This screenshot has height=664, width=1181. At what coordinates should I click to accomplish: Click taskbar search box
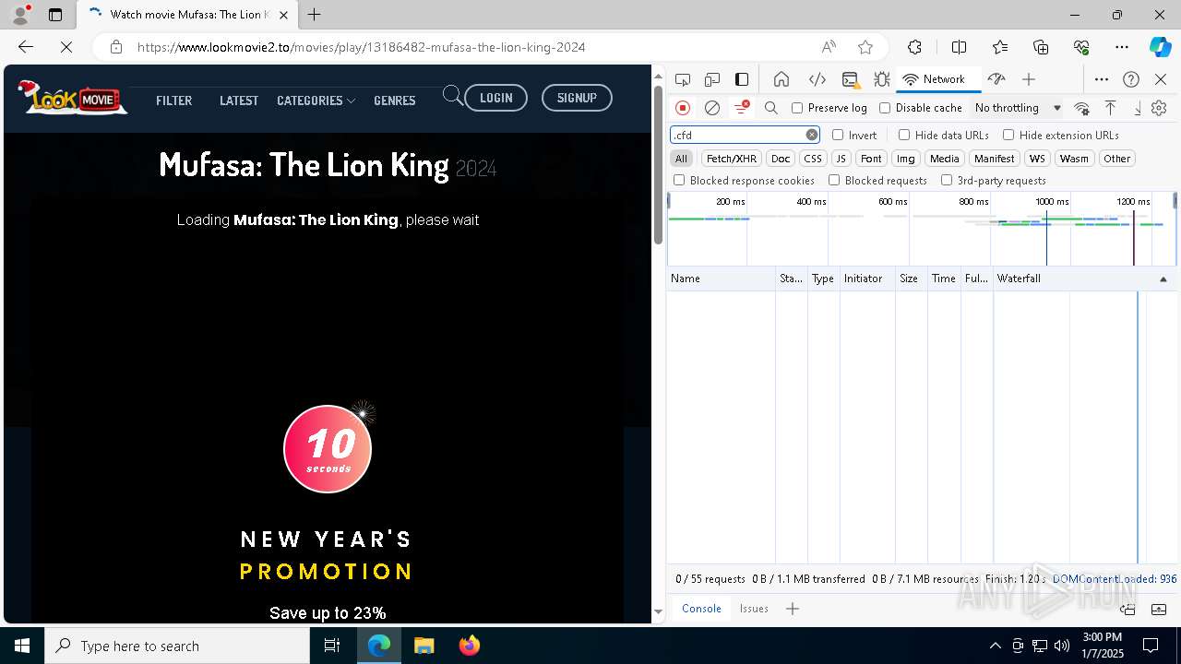[x=177, y=646]
